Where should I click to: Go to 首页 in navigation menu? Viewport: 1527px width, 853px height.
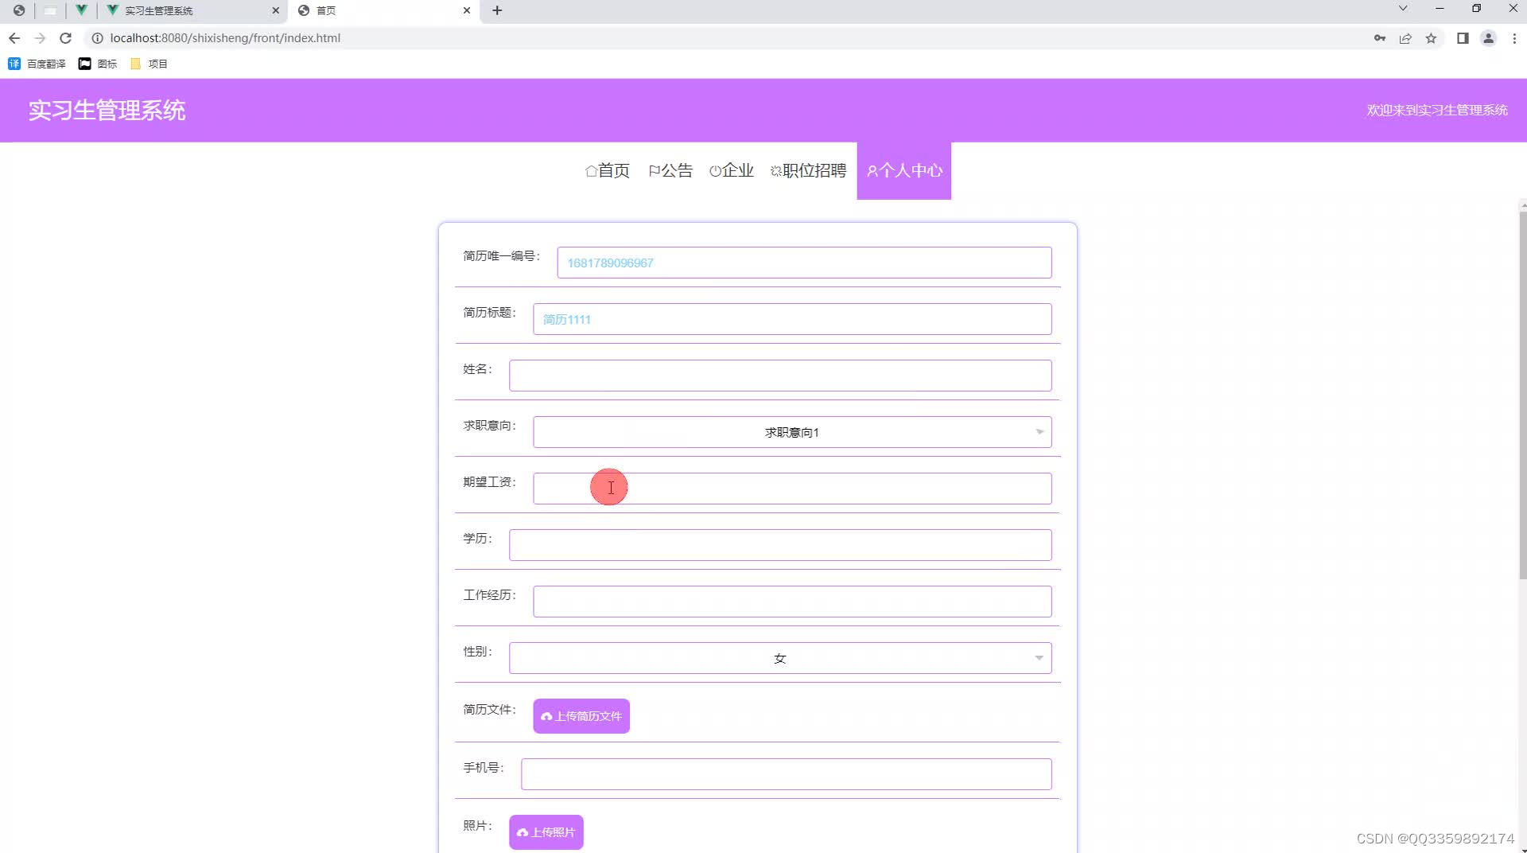(608, 170)
